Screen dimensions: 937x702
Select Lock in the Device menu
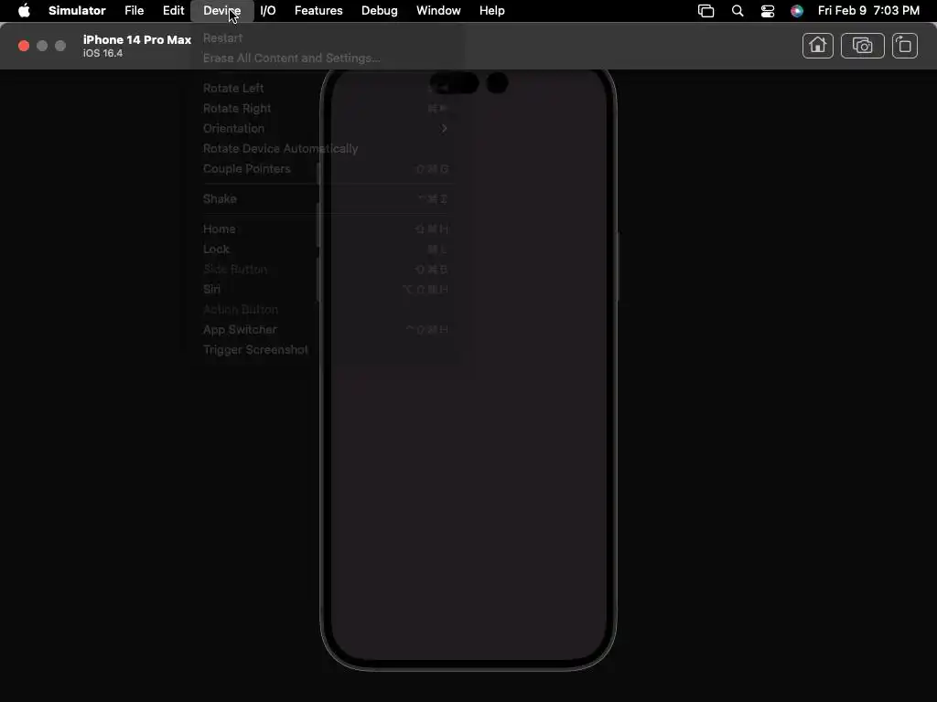pyautogui.click(x=327, y=249)
